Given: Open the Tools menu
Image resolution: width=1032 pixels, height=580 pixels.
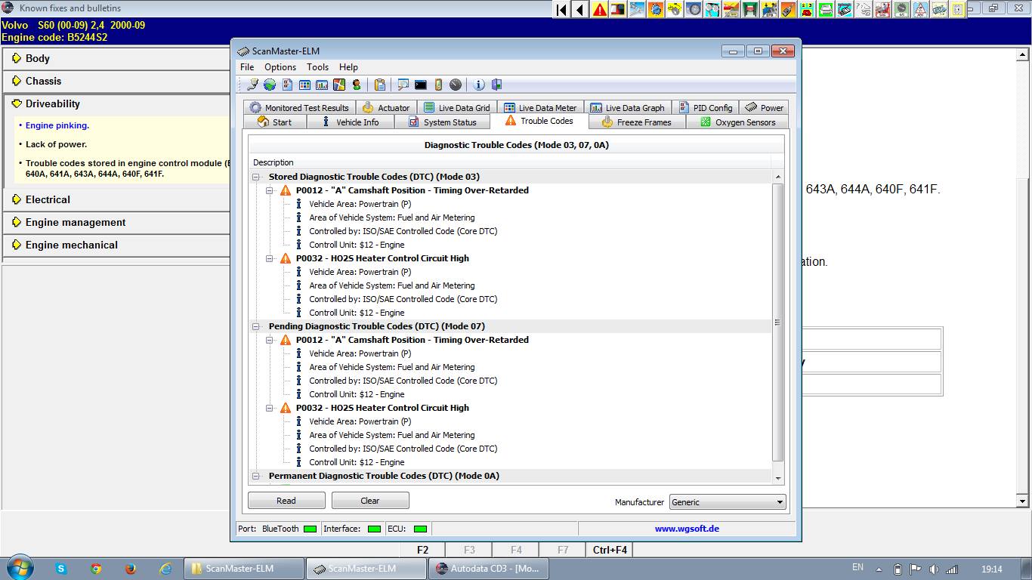Looking at the screenshot, I should 317,67.
